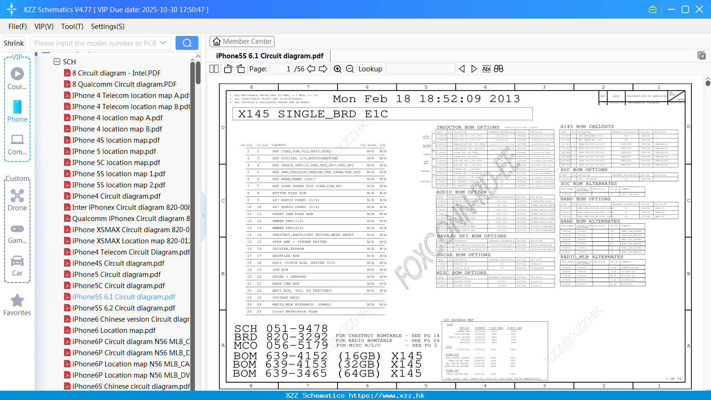This screenshot has width=711, height=400.
Task: Zoom in on the schematic
Action: 338,69
